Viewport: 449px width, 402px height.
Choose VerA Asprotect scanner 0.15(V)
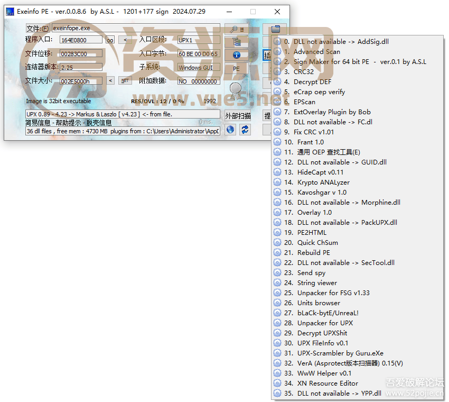pos(357,363)
